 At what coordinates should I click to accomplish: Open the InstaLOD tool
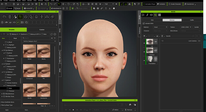tap(29, 8)
